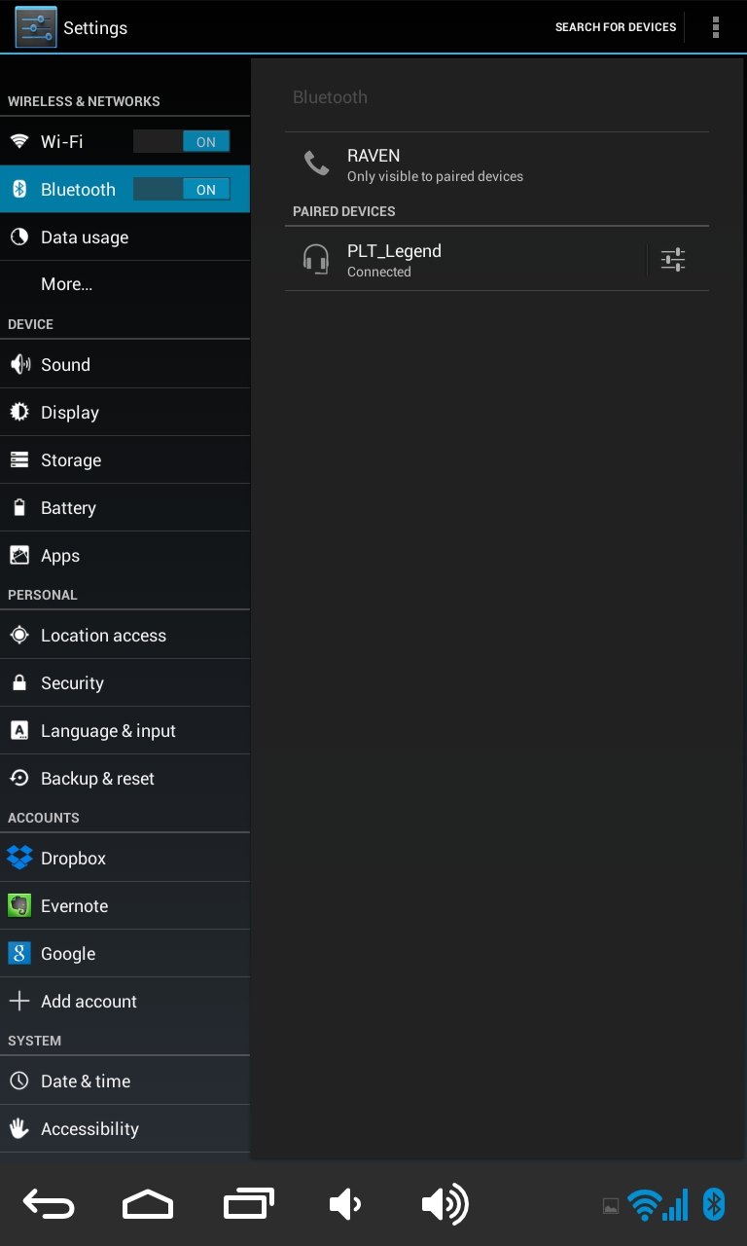The height and width of the screenshot is (1246, 747).
Task: Tap the Home navigation button
Action: 148,1205
